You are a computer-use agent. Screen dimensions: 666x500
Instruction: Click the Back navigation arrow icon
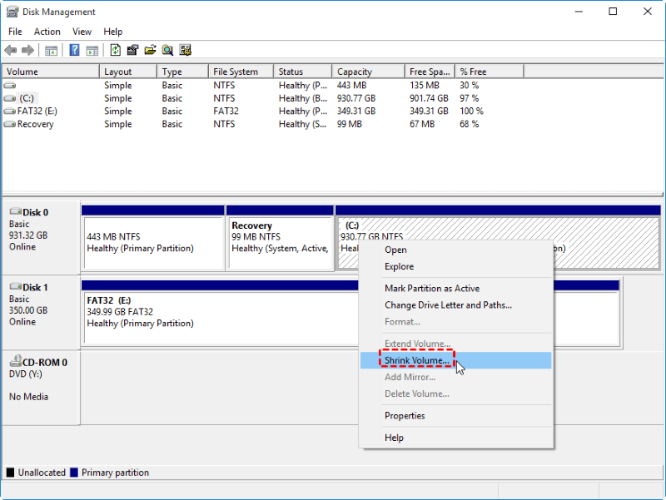tap(11, 49)
